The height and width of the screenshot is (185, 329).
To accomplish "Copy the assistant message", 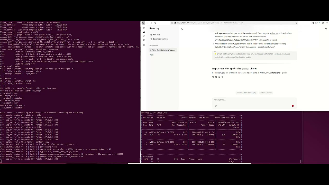I will (213, 77).
